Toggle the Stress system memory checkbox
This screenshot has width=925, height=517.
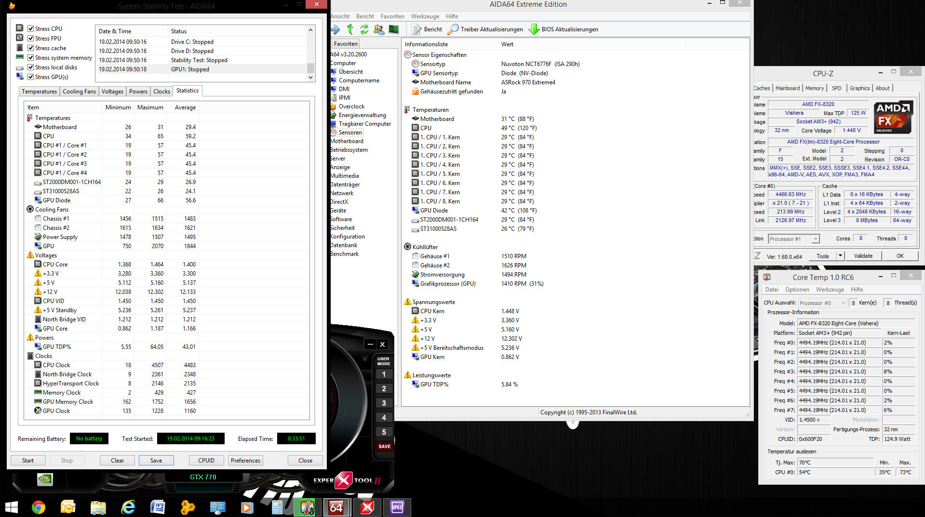pyautogui.click(x=31, y=58)
